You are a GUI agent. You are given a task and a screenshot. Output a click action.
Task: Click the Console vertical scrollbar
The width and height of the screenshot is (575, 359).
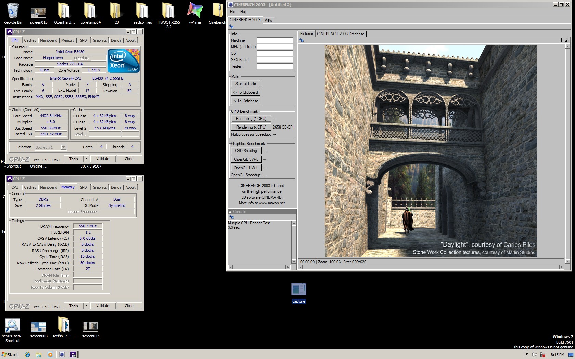pyautogui.click(x=294, y=242)
